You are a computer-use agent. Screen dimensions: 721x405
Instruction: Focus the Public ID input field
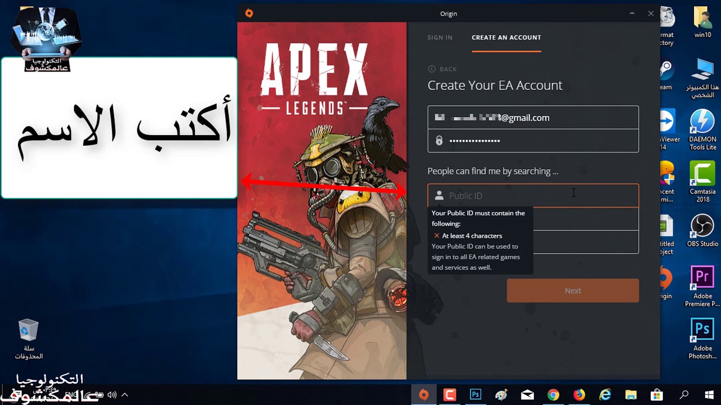(533, 196)
